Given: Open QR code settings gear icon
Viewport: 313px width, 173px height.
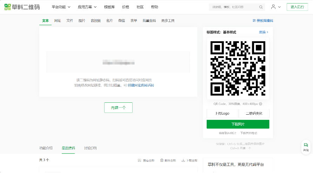Looking at the screenshot, I should 260,104.
